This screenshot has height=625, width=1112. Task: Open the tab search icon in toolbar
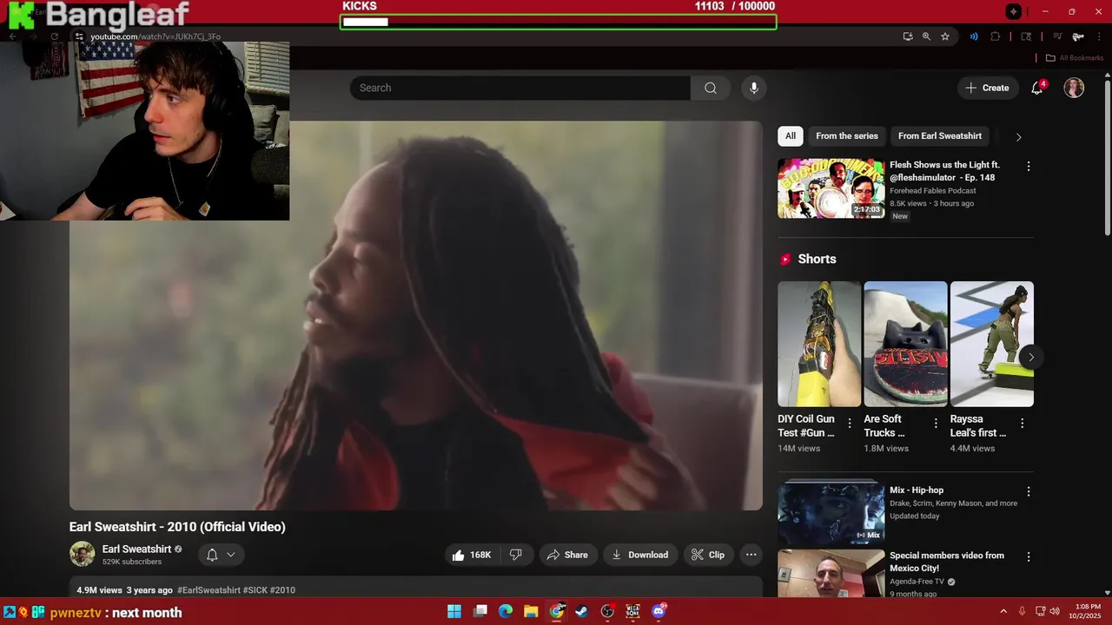[x=1026, y=36]
